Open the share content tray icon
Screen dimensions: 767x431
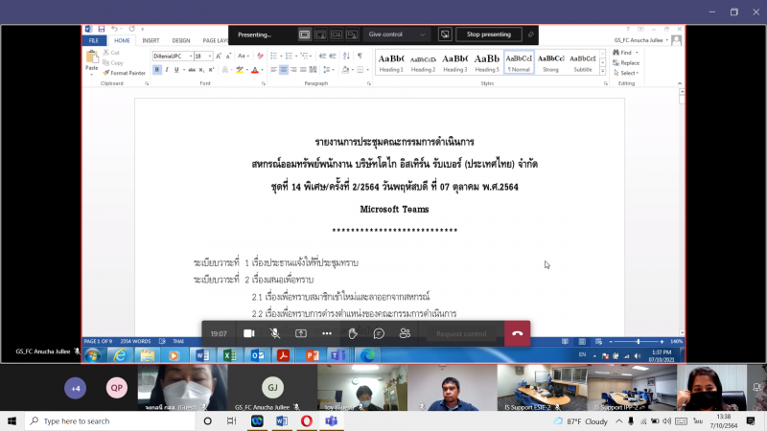tap(301, 333)
